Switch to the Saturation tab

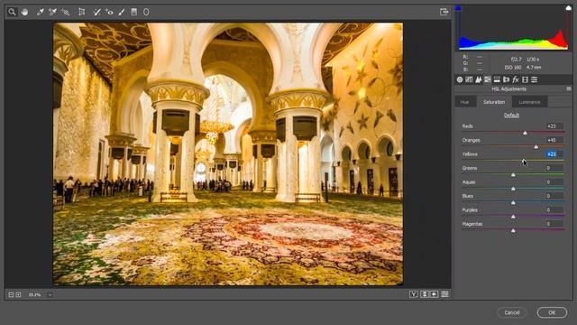494,102
